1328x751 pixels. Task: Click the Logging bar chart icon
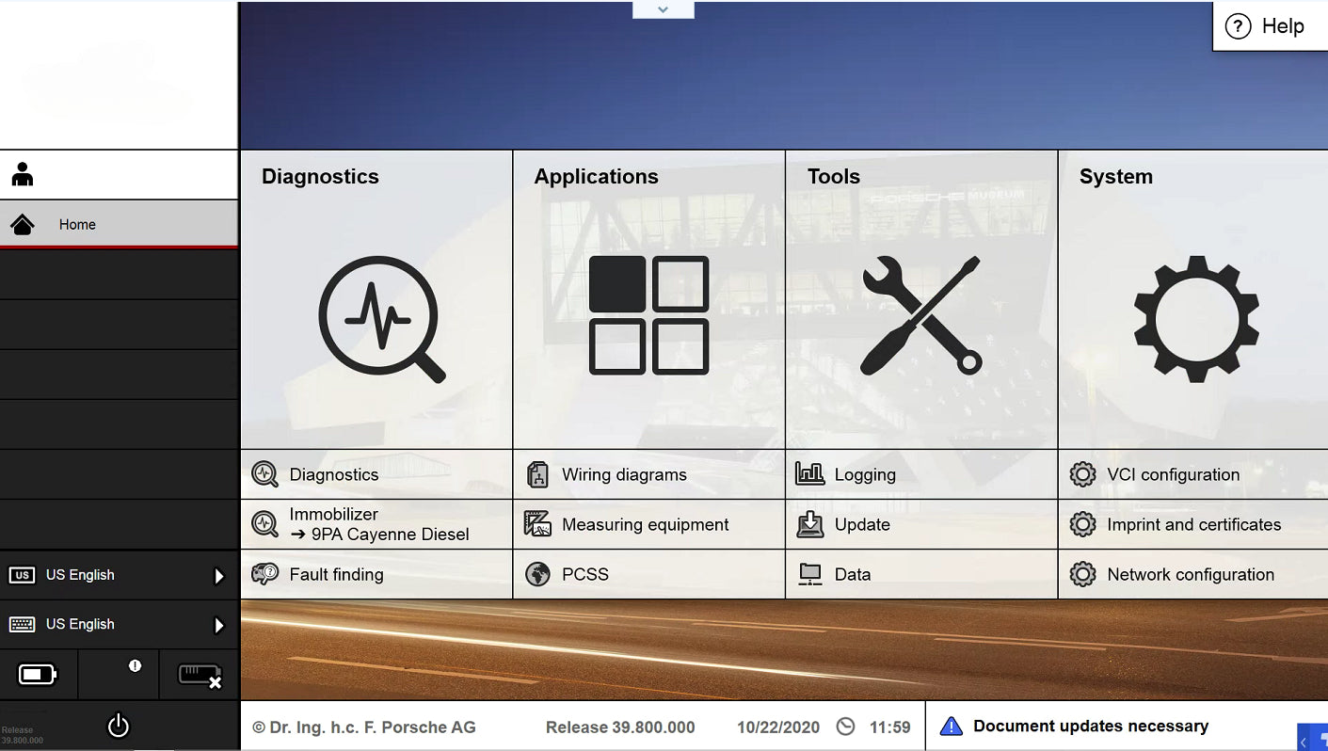point(810,474)
